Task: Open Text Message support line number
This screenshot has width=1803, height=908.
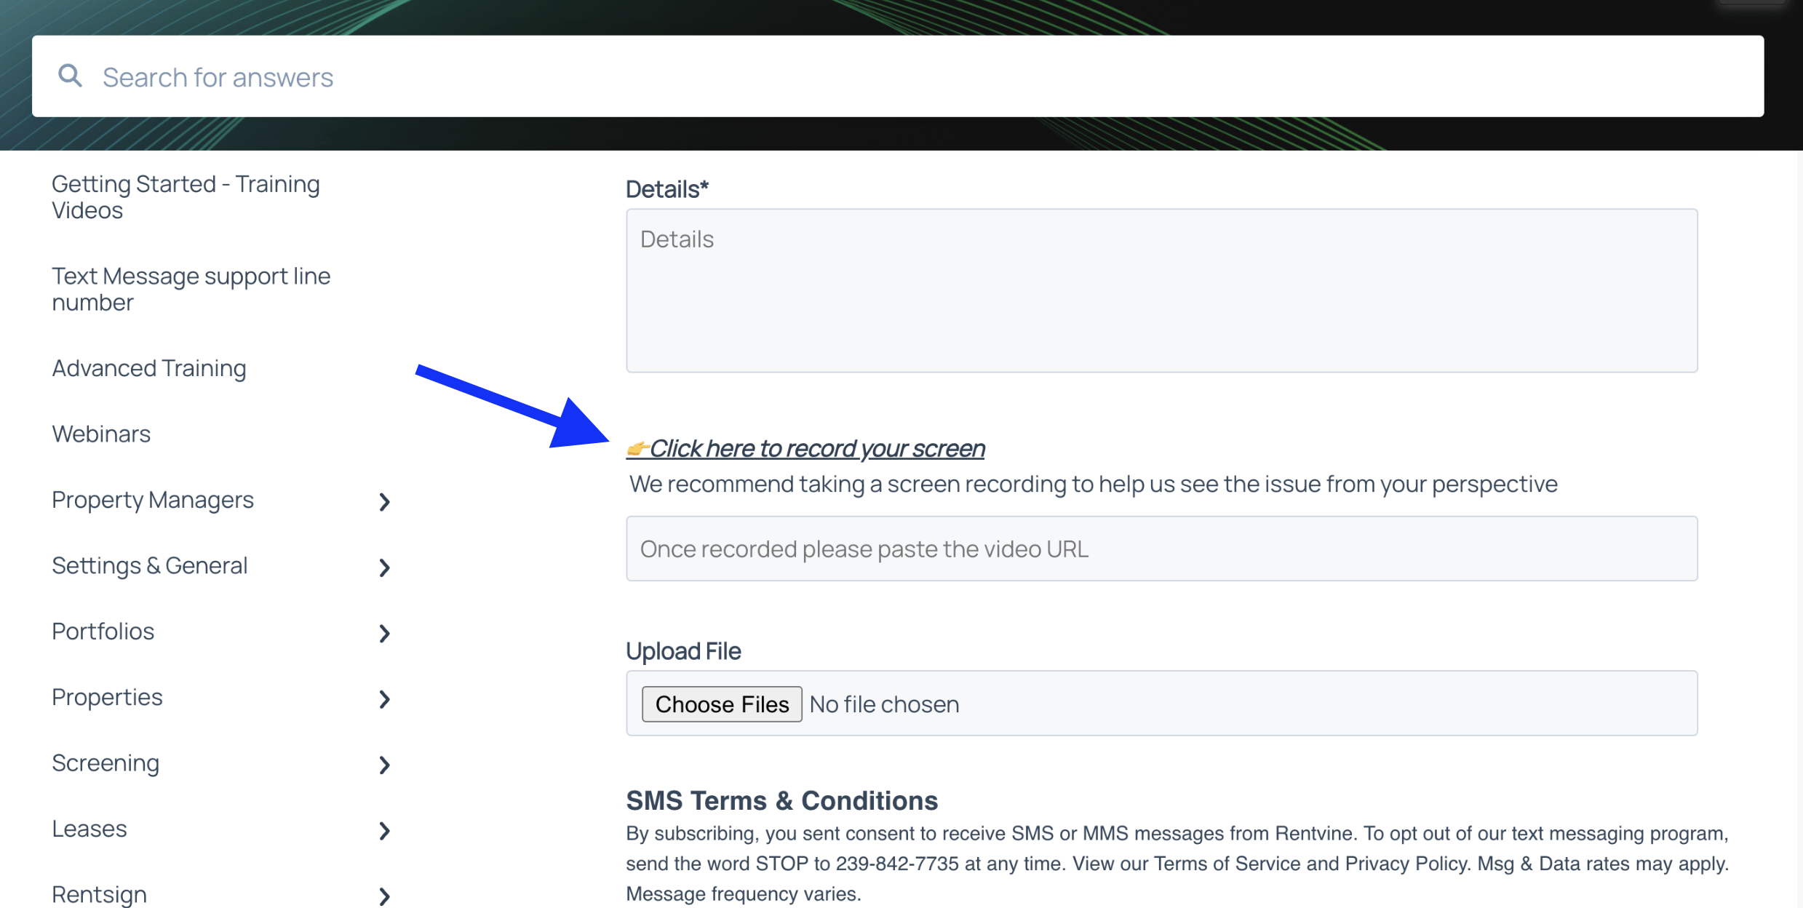Action: pyautogui.click(x=191, y=289)
